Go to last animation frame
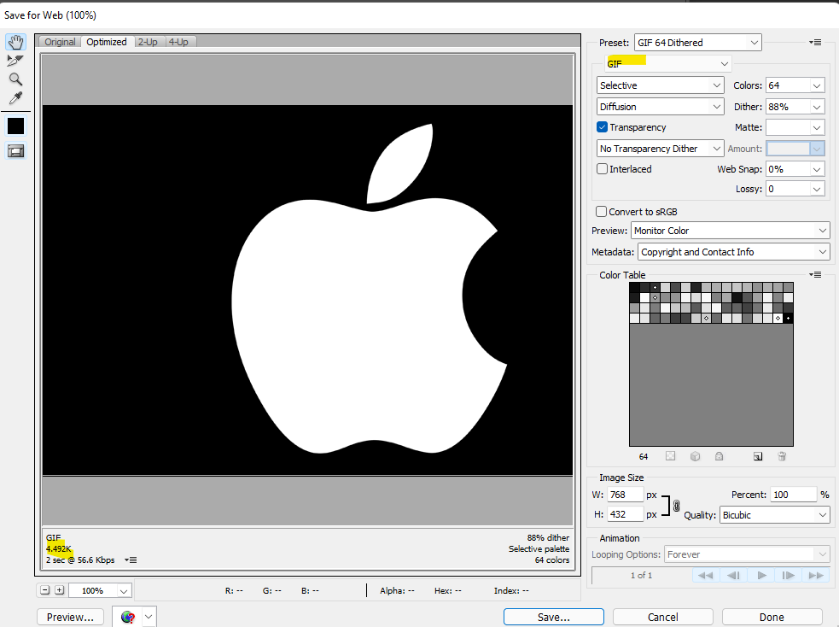This screenshot has height=627, width=839. click(816, 575)
